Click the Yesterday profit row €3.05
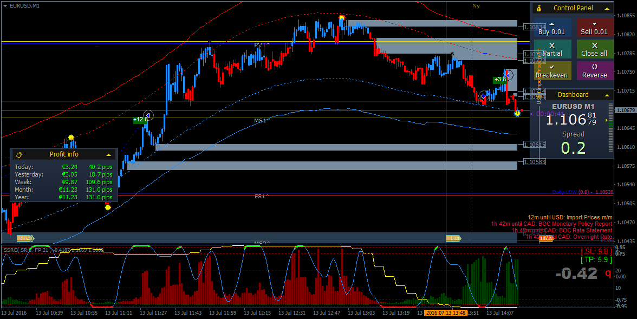This screenshot has width=637, height=319. point(64,175)
